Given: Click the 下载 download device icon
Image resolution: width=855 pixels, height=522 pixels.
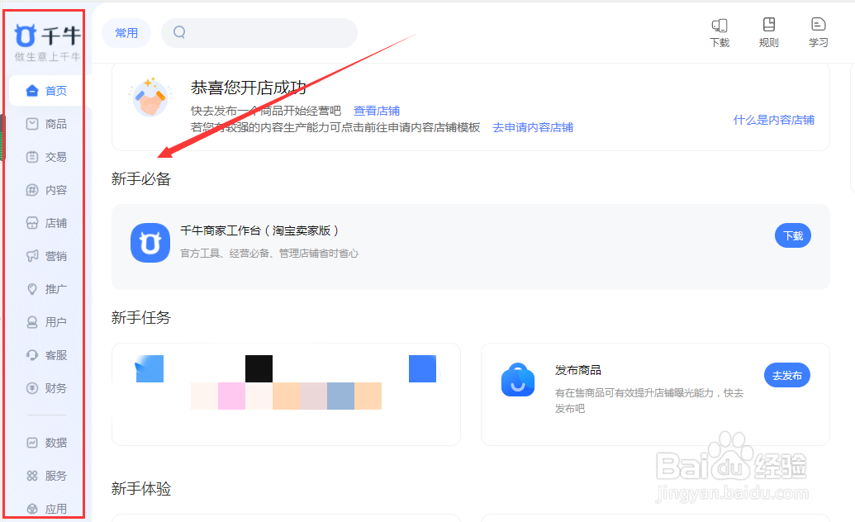Looking at the screenshot, I should pos(720,25).
